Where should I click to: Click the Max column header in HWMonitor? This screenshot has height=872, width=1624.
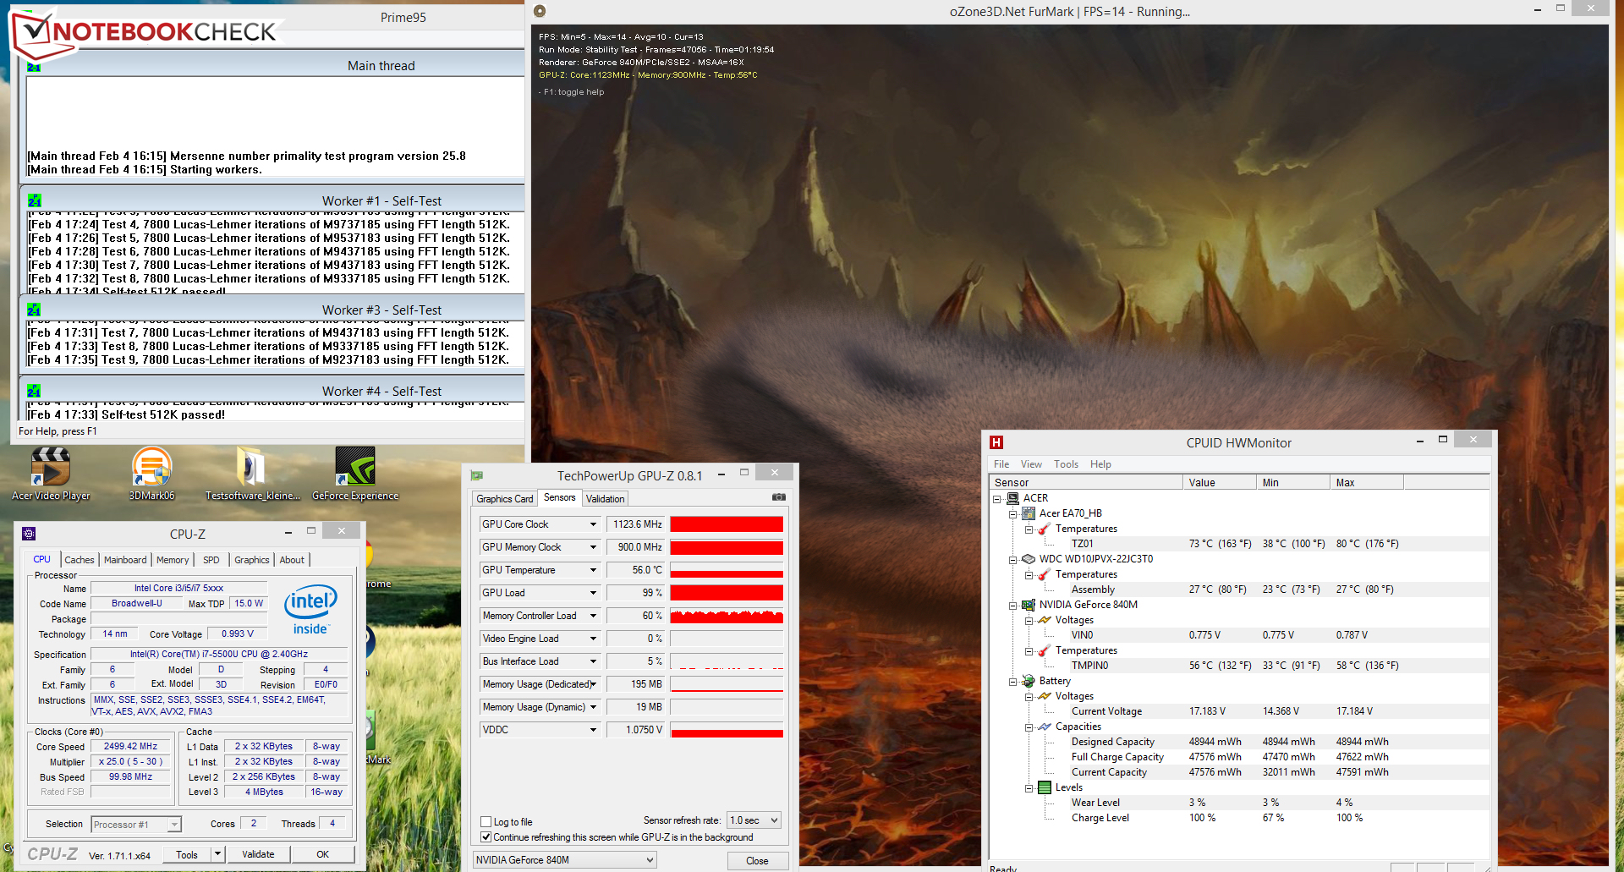1367,483
